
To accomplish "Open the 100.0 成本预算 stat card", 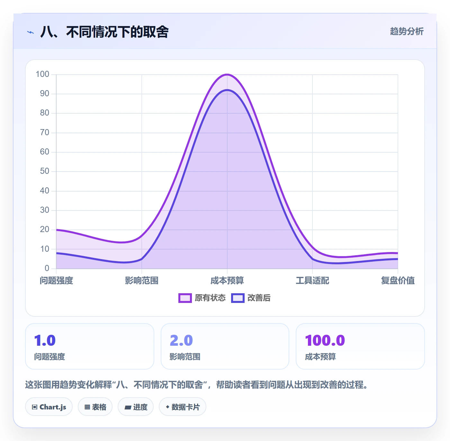I will pos(360,346).
